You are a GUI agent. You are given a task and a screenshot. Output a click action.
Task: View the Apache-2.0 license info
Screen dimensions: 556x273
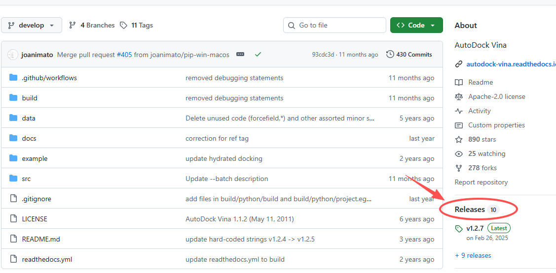(496, 96)
